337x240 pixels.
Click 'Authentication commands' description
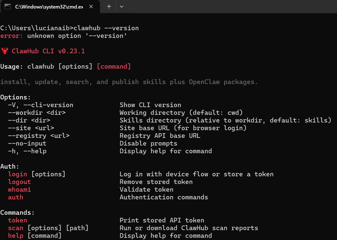click(x=164, y=197)
